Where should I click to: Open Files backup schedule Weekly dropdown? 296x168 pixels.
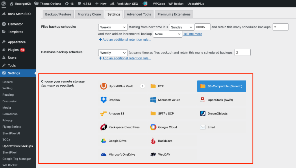(113, 27)
